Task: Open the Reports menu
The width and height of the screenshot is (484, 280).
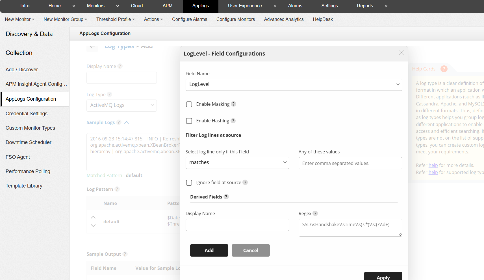Action: coord(365,6)
